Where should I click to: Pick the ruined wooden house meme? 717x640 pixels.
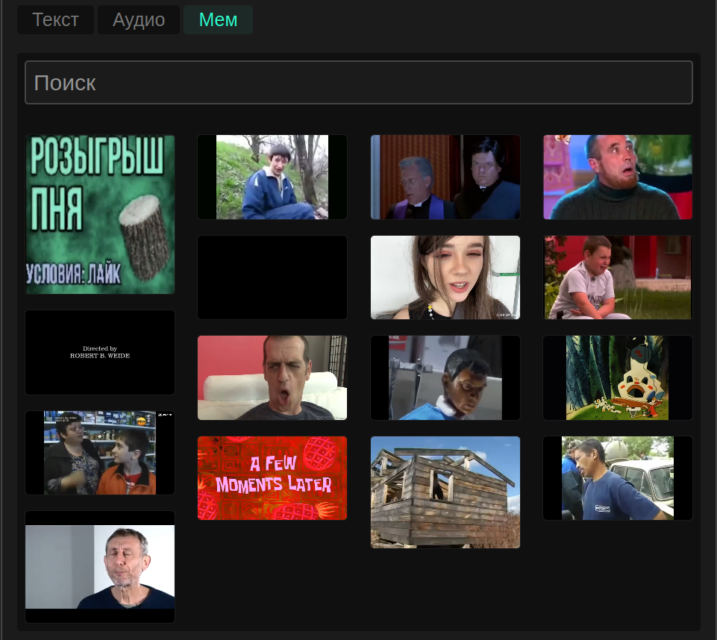point(445,492)
